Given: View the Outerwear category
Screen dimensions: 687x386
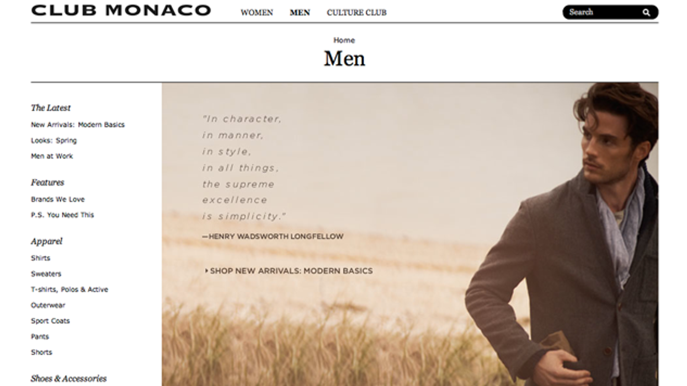Looking at the screenshot, I should (x=48, y=305).
